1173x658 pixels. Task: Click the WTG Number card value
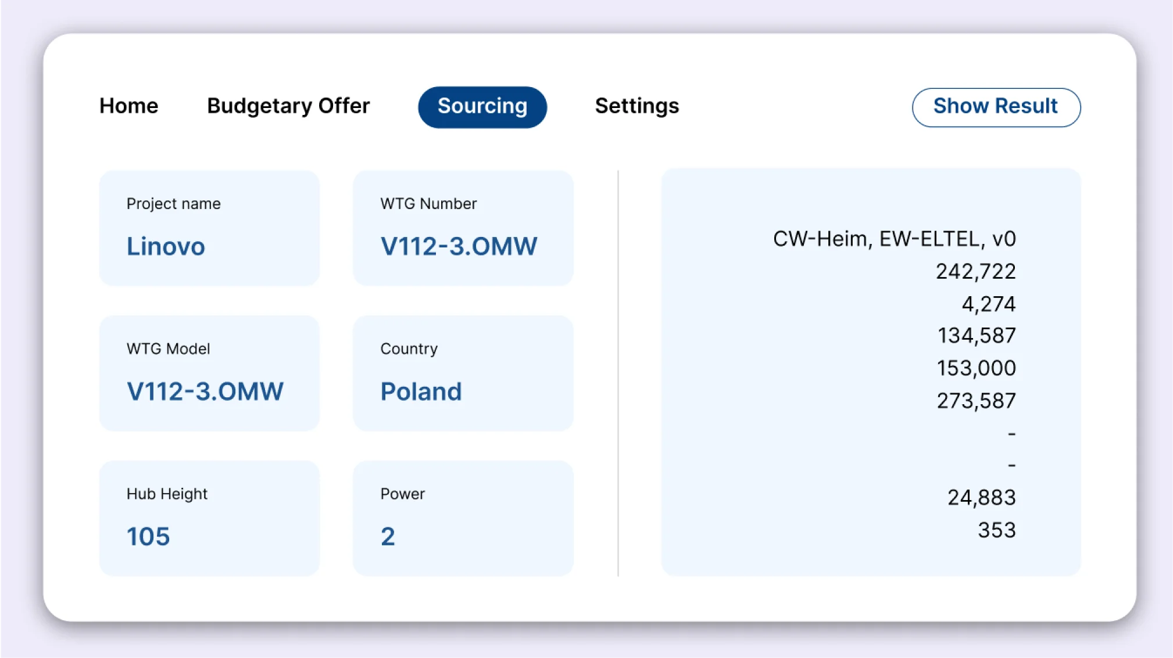(459, 246)
